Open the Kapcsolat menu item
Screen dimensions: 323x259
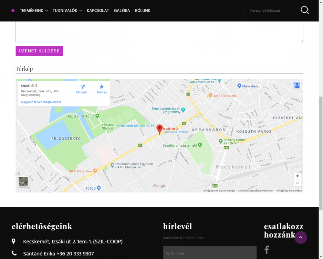98,11
